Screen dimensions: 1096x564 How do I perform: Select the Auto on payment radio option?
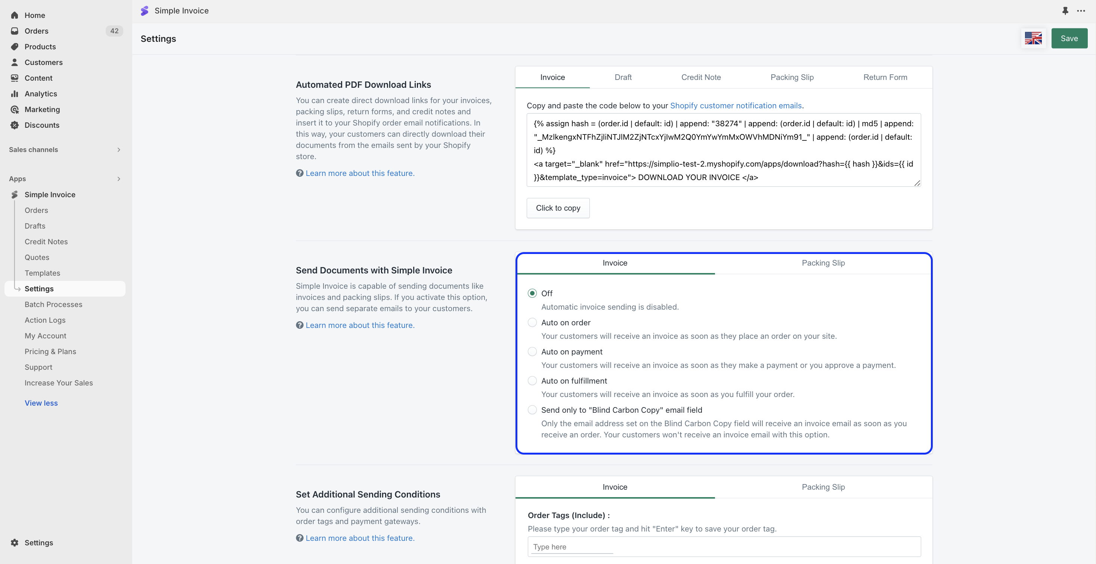(532, 352)
